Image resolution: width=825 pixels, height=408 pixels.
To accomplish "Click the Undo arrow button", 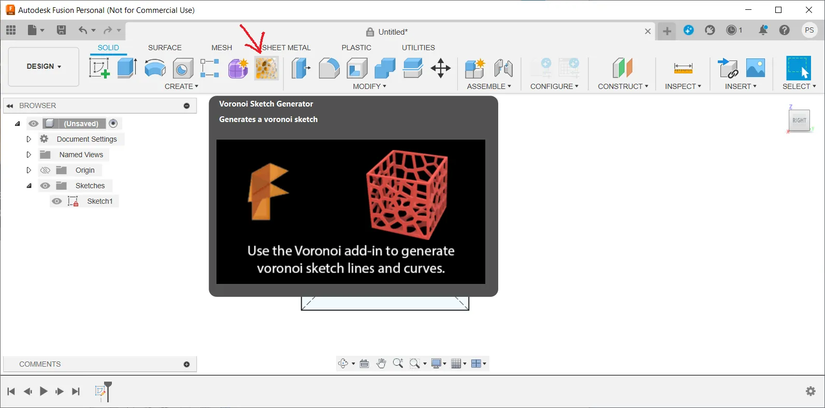I will point(83,30).
